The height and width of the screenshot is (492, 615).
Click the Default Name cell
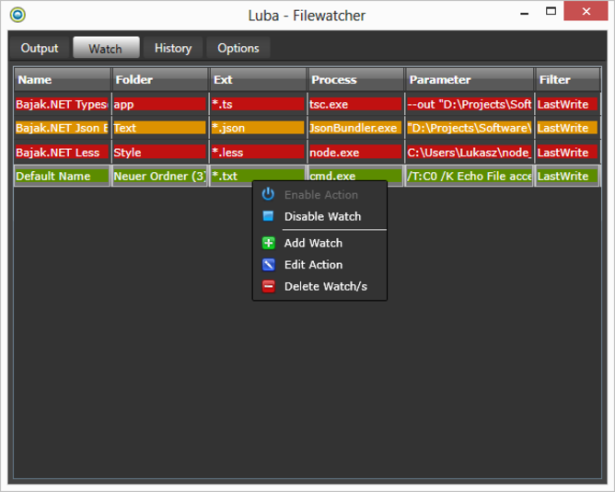click(x=61, y=176)
